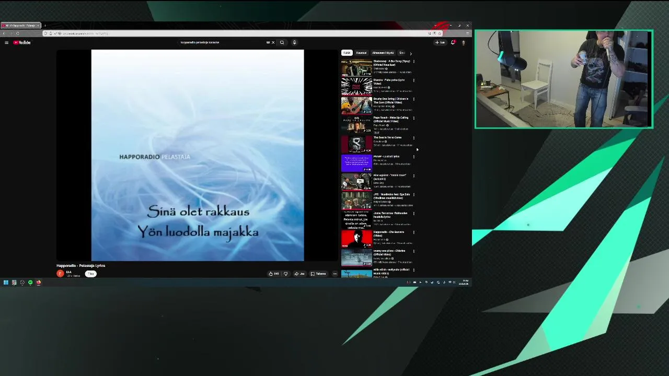The height and width of the screenshot is (376, 669).
Task: Open options menu for Che Guevara video
Action: (x=414, y=232)
